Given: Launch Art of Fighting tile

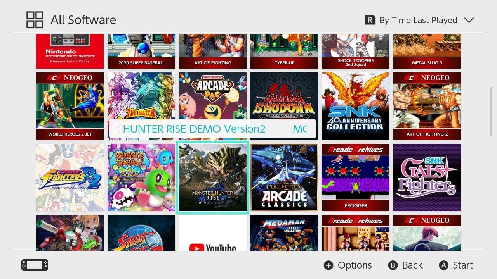Looking at the screenshot, I should pyautogui.click(x=213, y=51).
